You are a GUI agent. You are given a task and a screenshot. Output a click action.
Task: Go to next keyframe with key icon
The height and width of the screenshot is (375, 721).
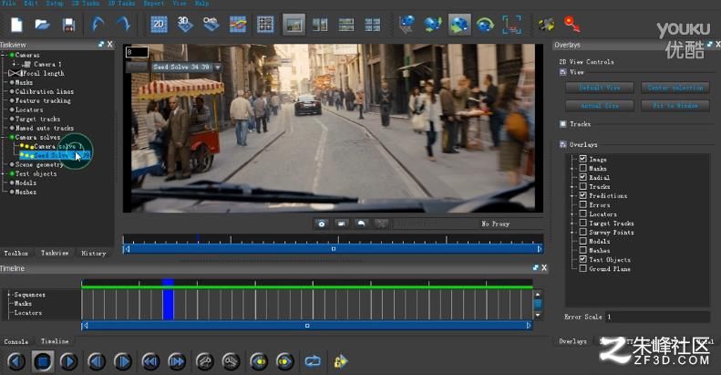tap(231, 361)
